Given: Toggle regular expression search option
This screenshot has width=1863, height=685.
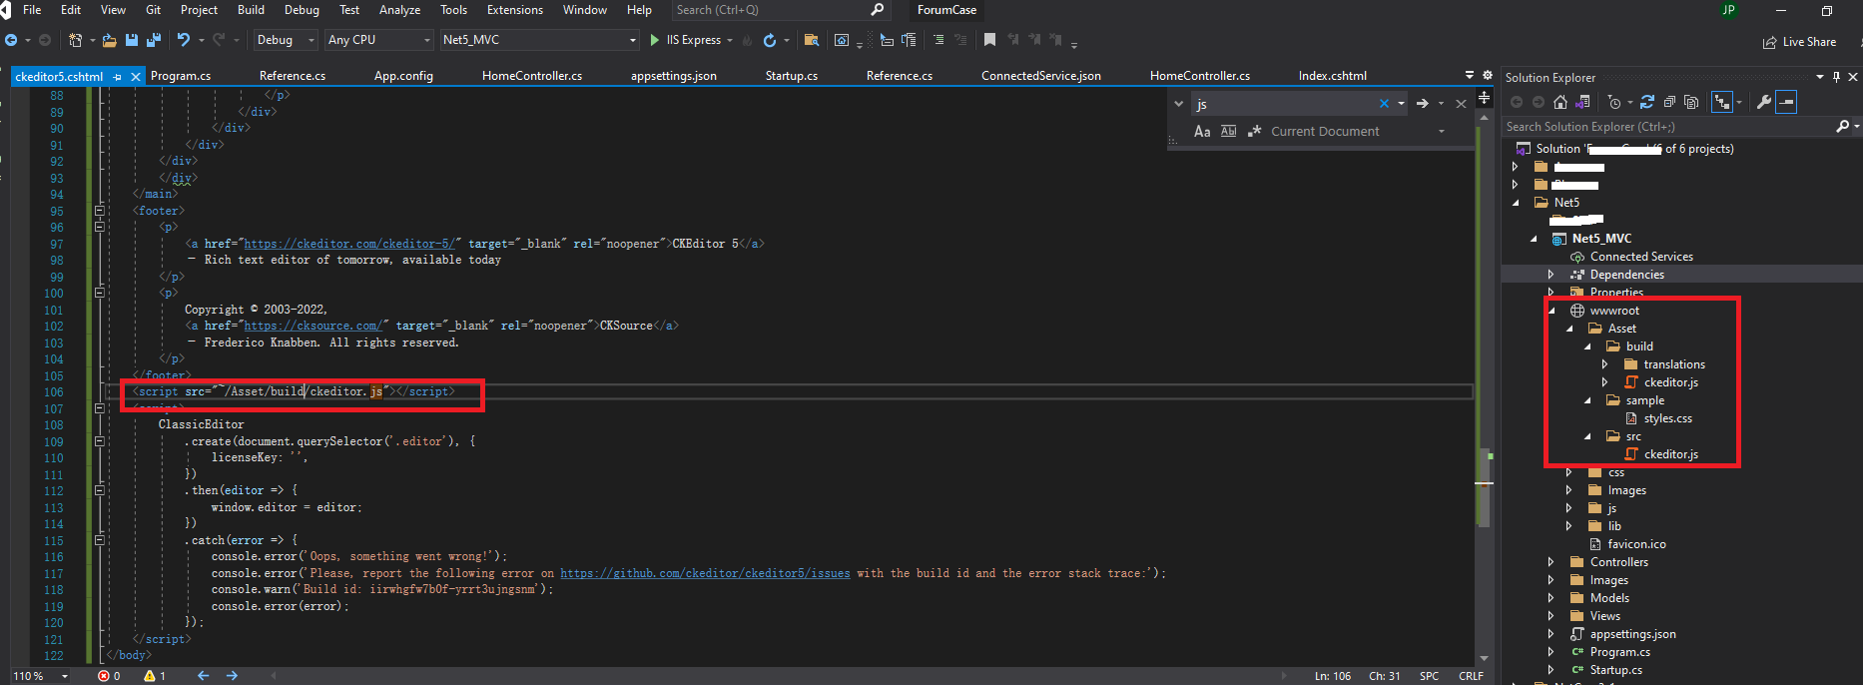Looking at the screenshot, I should click(1254, 131).
